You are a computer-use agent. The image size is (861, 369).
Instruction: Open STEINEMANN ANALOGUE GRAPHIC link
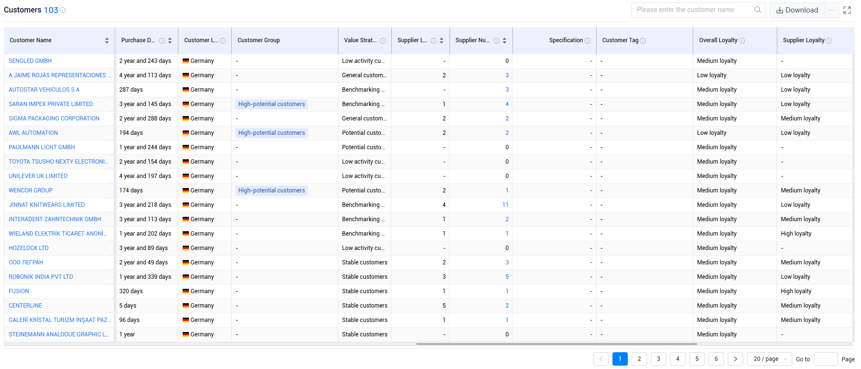coord(59,334)
